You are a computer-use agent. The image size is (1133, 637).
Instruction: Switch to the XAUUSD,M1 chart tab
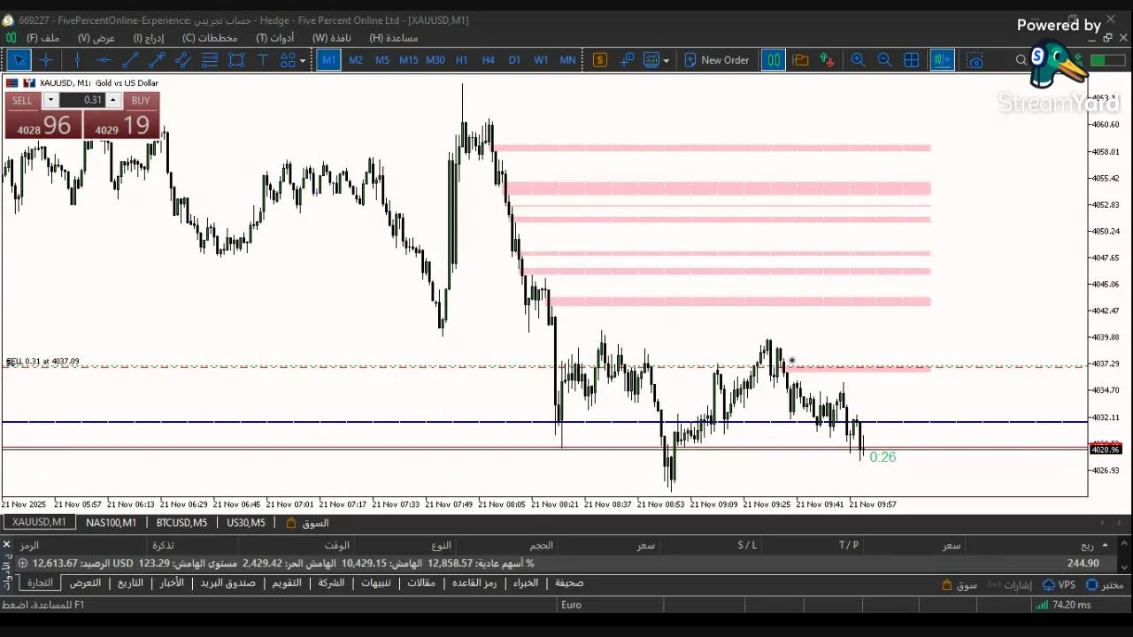pos(39,523)
